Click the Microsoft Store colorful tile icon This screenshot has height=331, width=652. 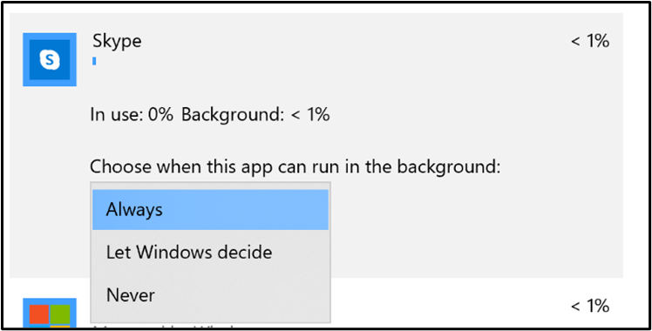[50, 312]
